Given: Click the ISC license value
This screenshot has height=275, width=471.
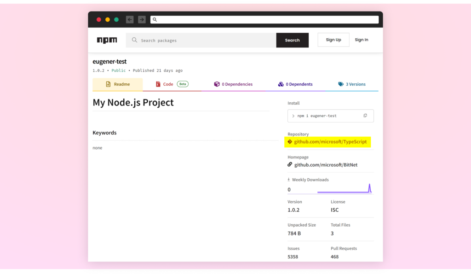Looking at the screenshot, I should (335, 210).
